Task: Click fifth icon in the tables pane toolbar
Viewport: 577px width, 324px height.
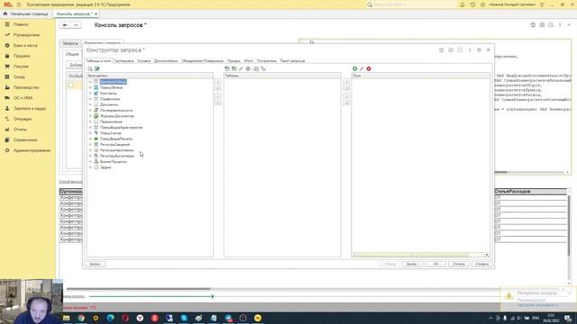Action: click(x=256, y=68)
